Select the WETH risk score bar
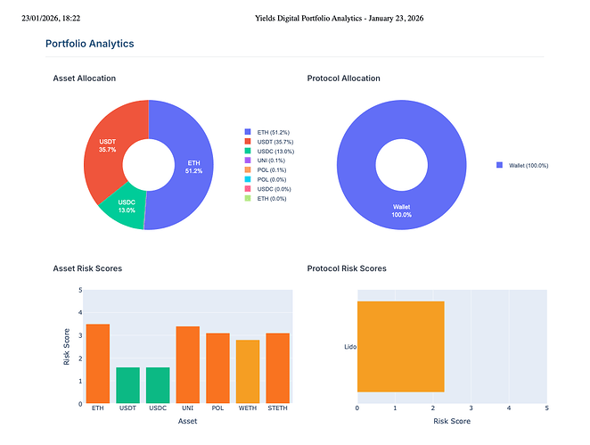 248,372
